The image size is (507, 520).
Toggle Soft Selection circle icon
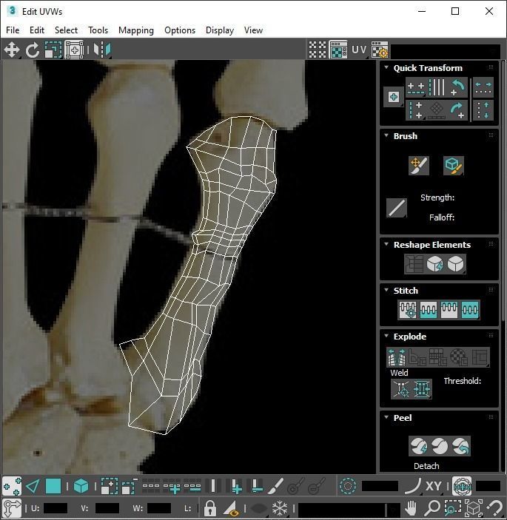(x=348, y=487)
